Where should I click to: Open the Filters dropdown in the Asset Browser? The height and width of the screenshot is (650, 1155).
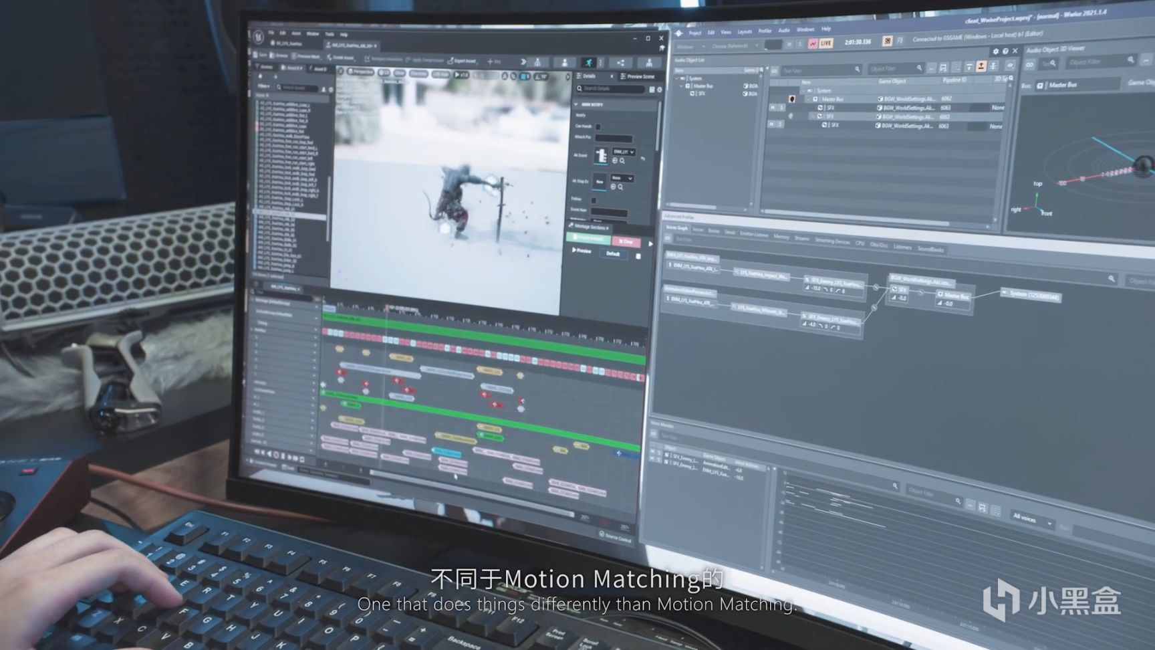click(264, 86)
